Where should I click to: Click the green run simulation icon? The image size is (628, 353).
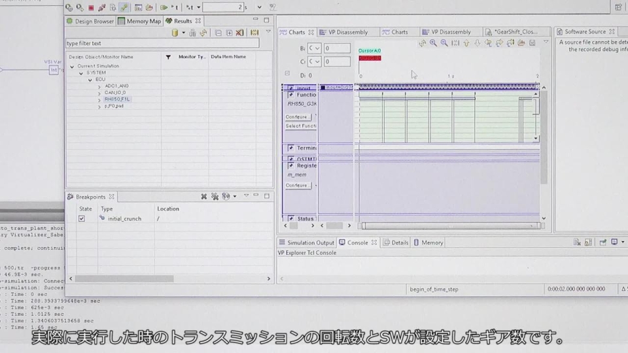tap(164, 7)
